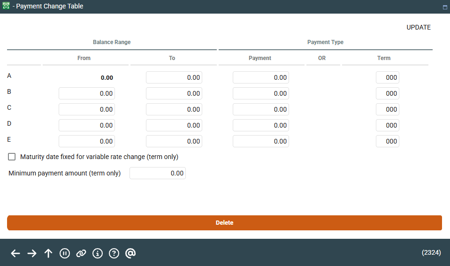Screen dimensions: 450x266
Task: Click the app logo in title bar
Action: tap(6, 7)
